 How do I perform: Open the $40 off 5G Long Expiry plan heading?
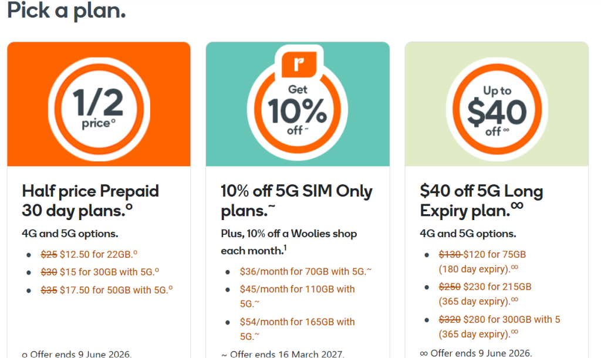(x=481, y=200)
